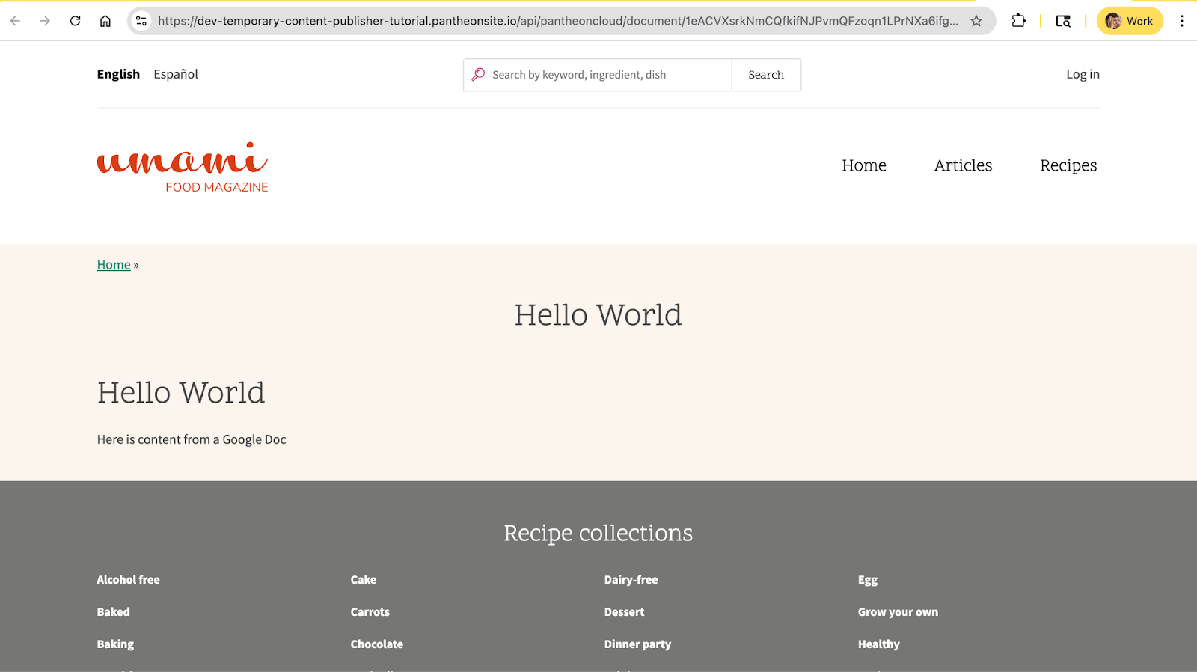The height and width of the screenshot is (672, 1197).
Task: Bookmark this page with the star icon
Action: point(976,21)
